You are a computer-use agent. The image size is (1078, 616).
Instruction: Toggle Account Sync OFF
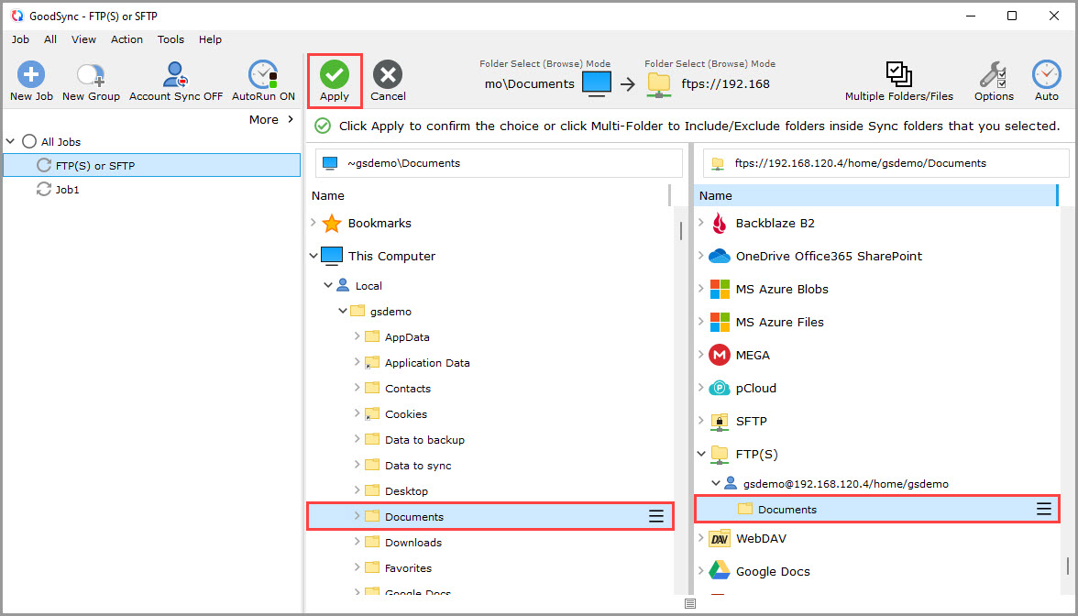[x=175, y=75]
